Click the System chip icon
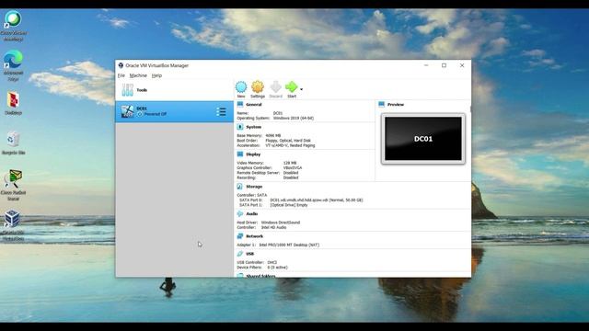Viewport: 589px width, 331px height. pos(240,127)
